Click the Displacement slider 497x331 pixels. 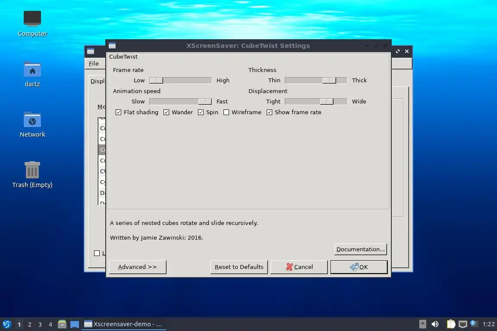click(x=316, y=101)
